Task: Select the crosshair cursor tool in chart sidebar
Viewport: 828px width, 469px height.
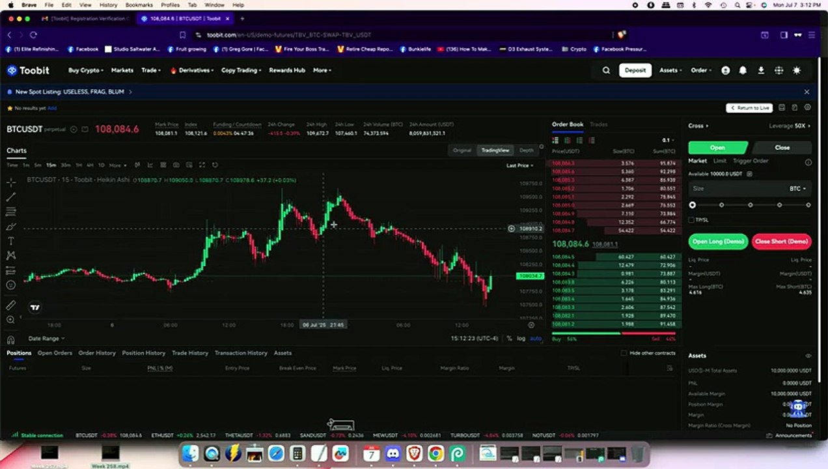Action: [10, 182]
